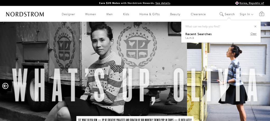Click the Sign In chevron arrow
This screenshot has width=270, height=121.
252,14
